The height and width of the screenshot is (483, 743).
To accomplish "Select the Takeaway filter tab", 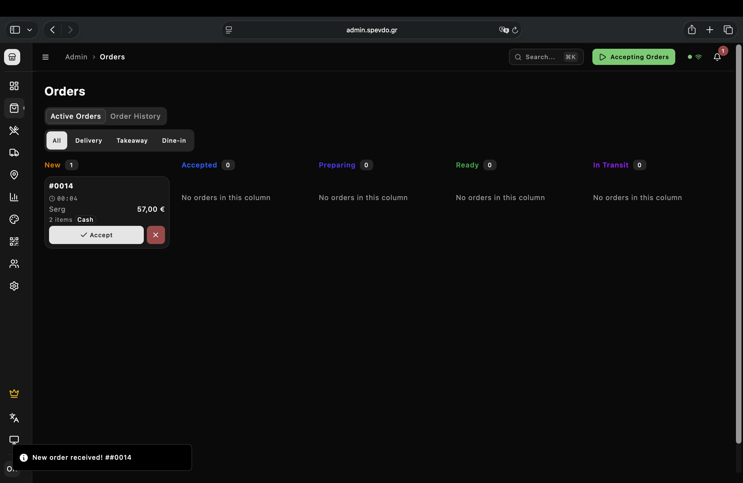I will (x=132, y=140).
